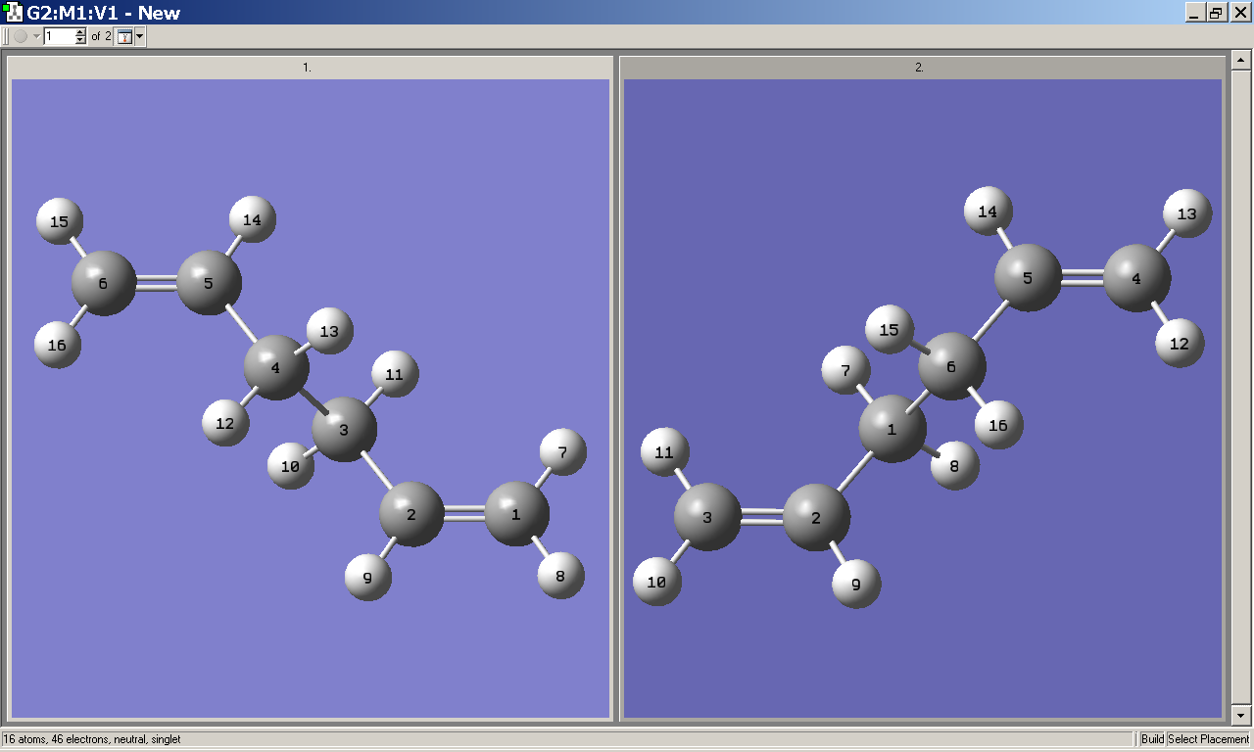The height and width of the screenshot is (752, 1254).
Task: Select carbon atom 1 in panel 2
Action: point(892,429)
